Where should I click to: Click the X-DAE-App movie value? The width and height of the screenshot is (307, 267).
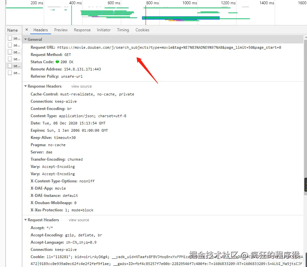coord(60,188)
